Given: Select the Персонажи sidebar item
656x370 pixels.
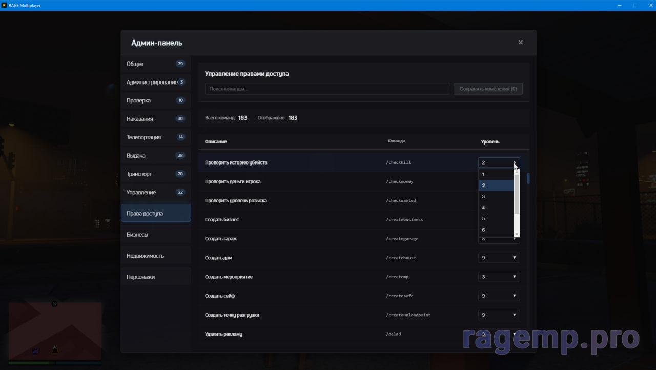Looking at the screenshot, I should pyautogui.click(x=156, y=277).
